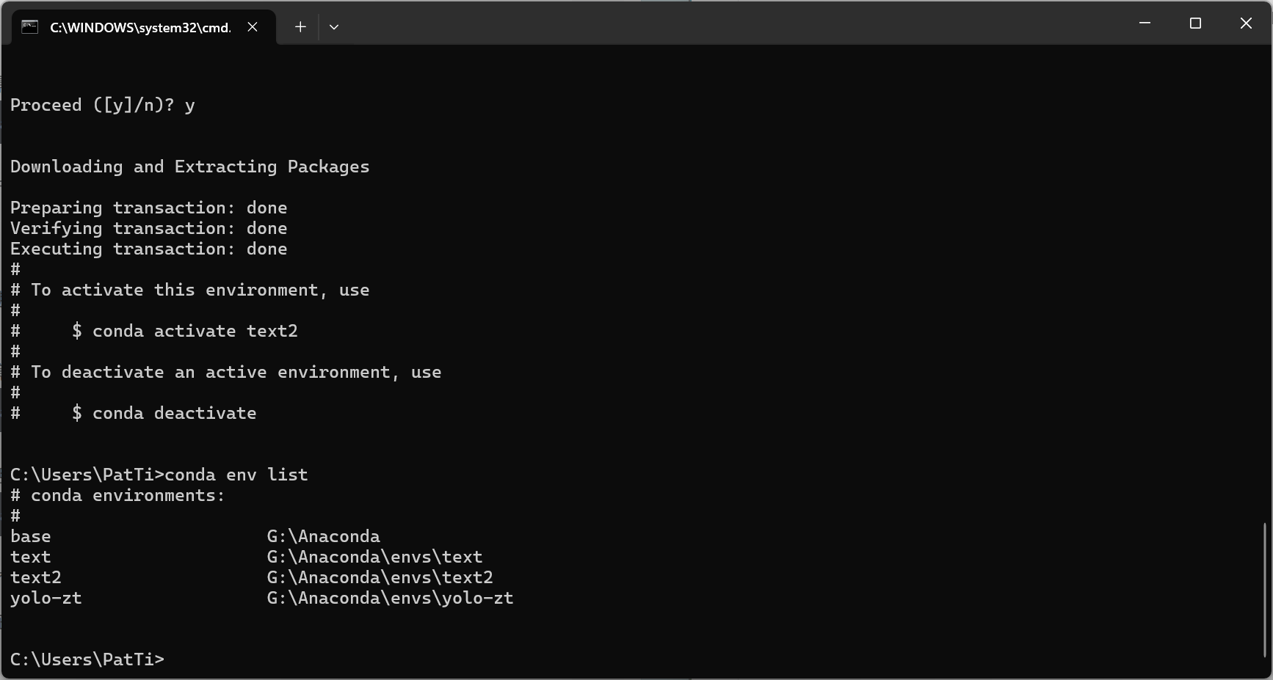
Task: Close the terminal window
Action: point(1246,23)
